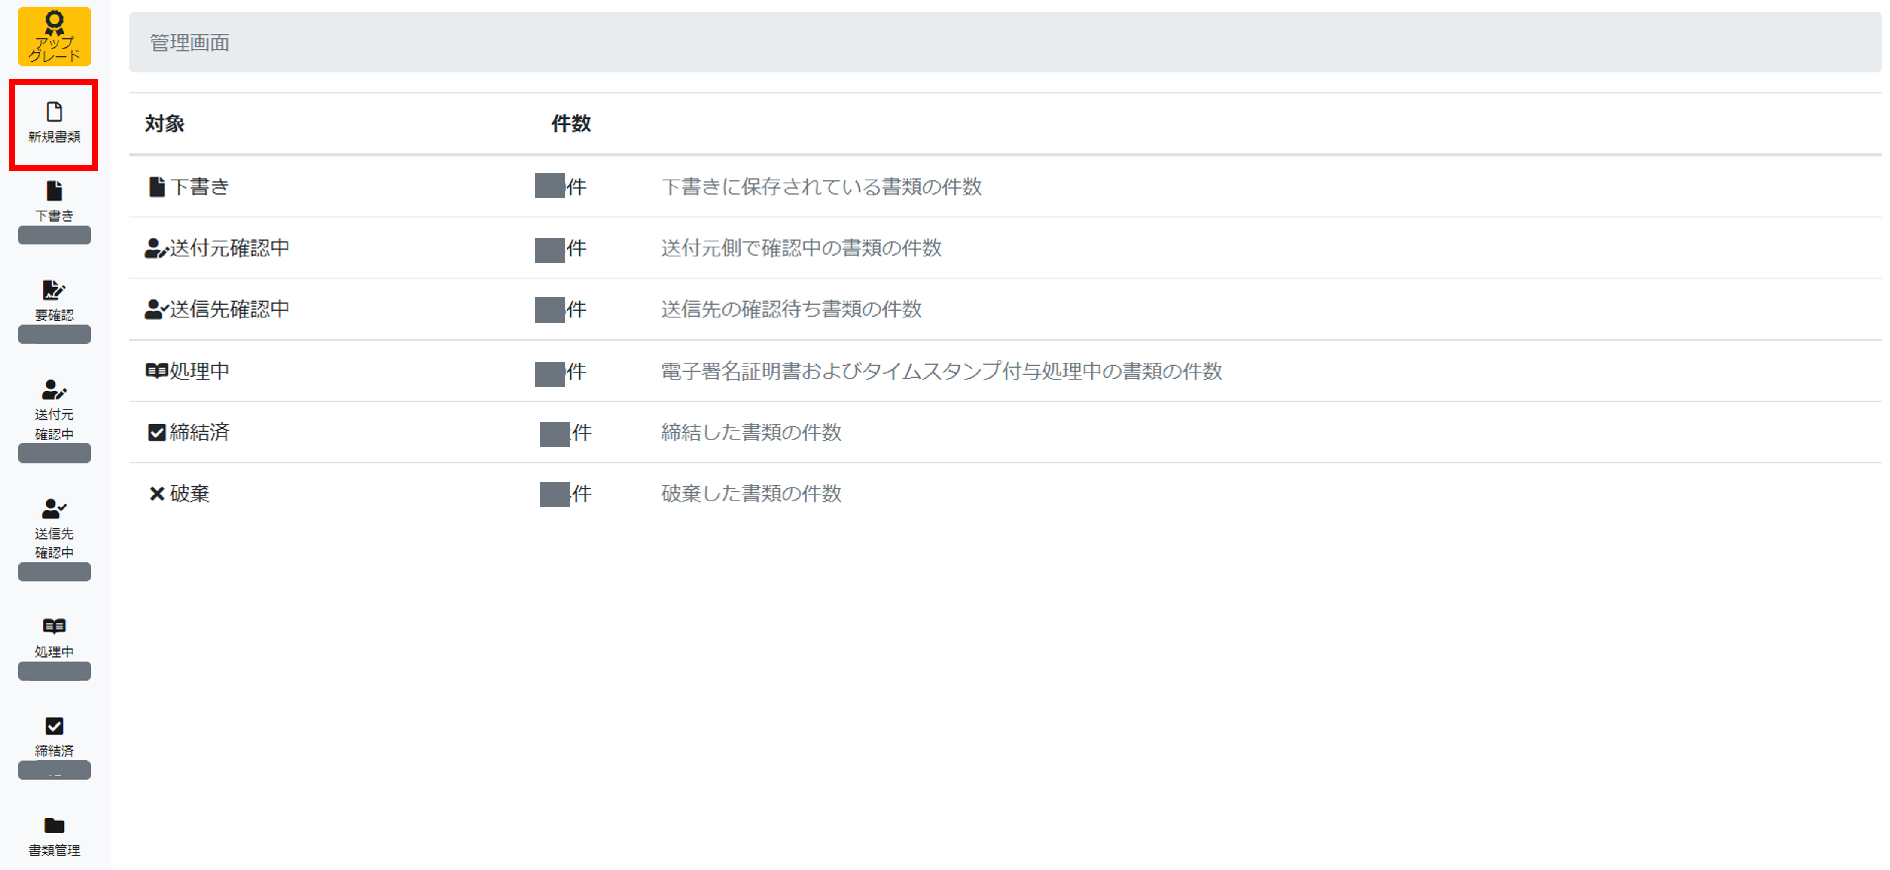Click description 締結した書類の件数
The width and height of the screenshot is (1890, 870).
[751, 433]
